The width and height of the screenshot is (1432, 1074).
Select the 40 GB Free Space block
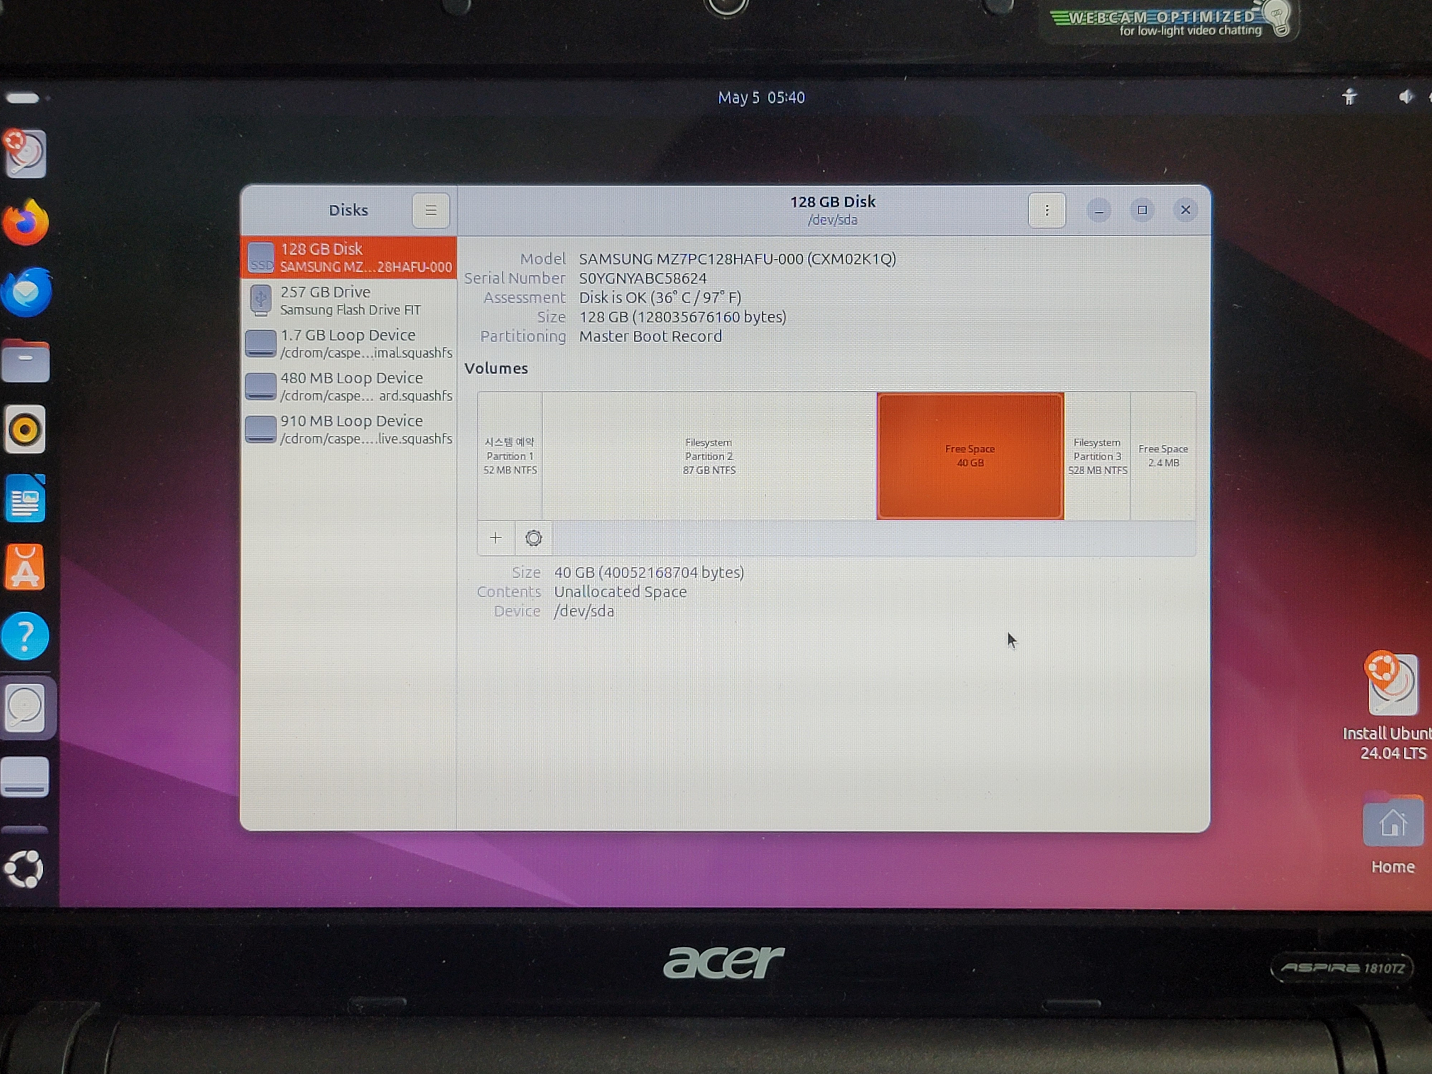[970, 456]
